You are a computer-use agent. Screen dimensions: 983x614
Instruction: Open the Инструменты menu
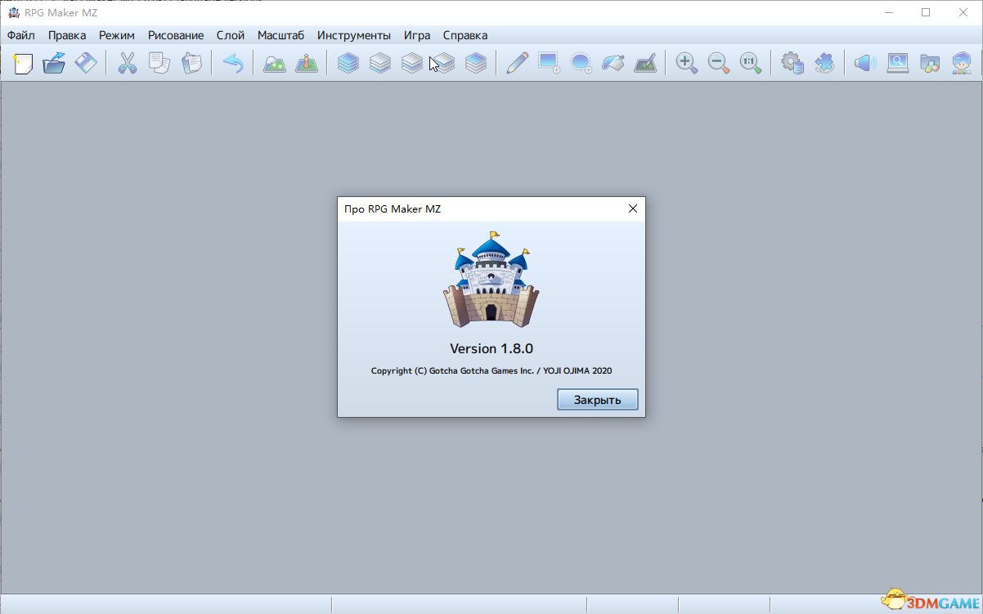(x=354, y=35)
